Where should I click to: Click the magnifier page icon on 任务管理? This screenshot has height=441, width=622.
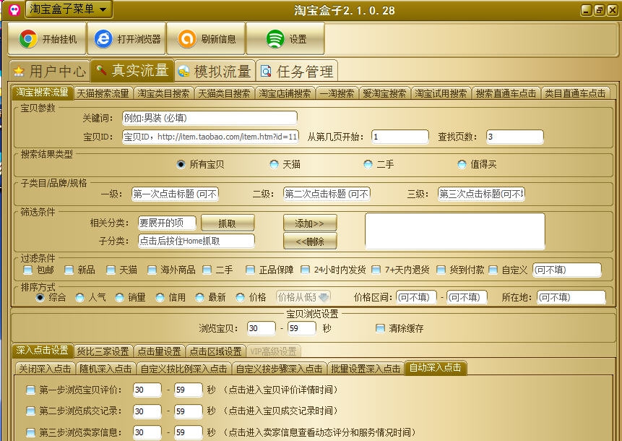click(x=266, y=72)
